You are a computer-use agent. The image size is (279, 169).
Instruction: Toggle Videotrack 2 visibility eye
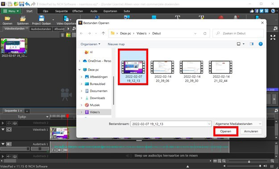point(9,123)
